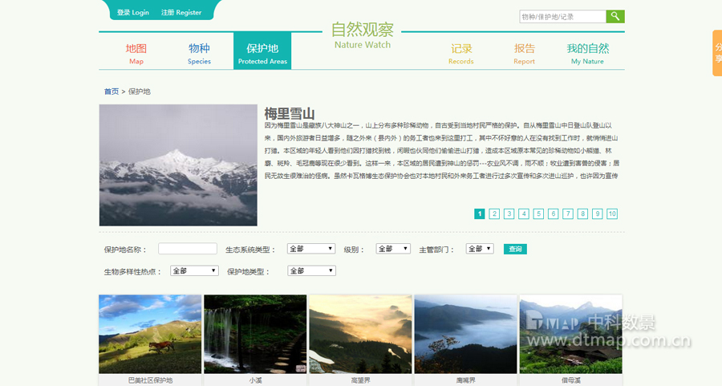Open the 级别 dropdown
Viewport: 722px width, 386px height.
(393, 249)
